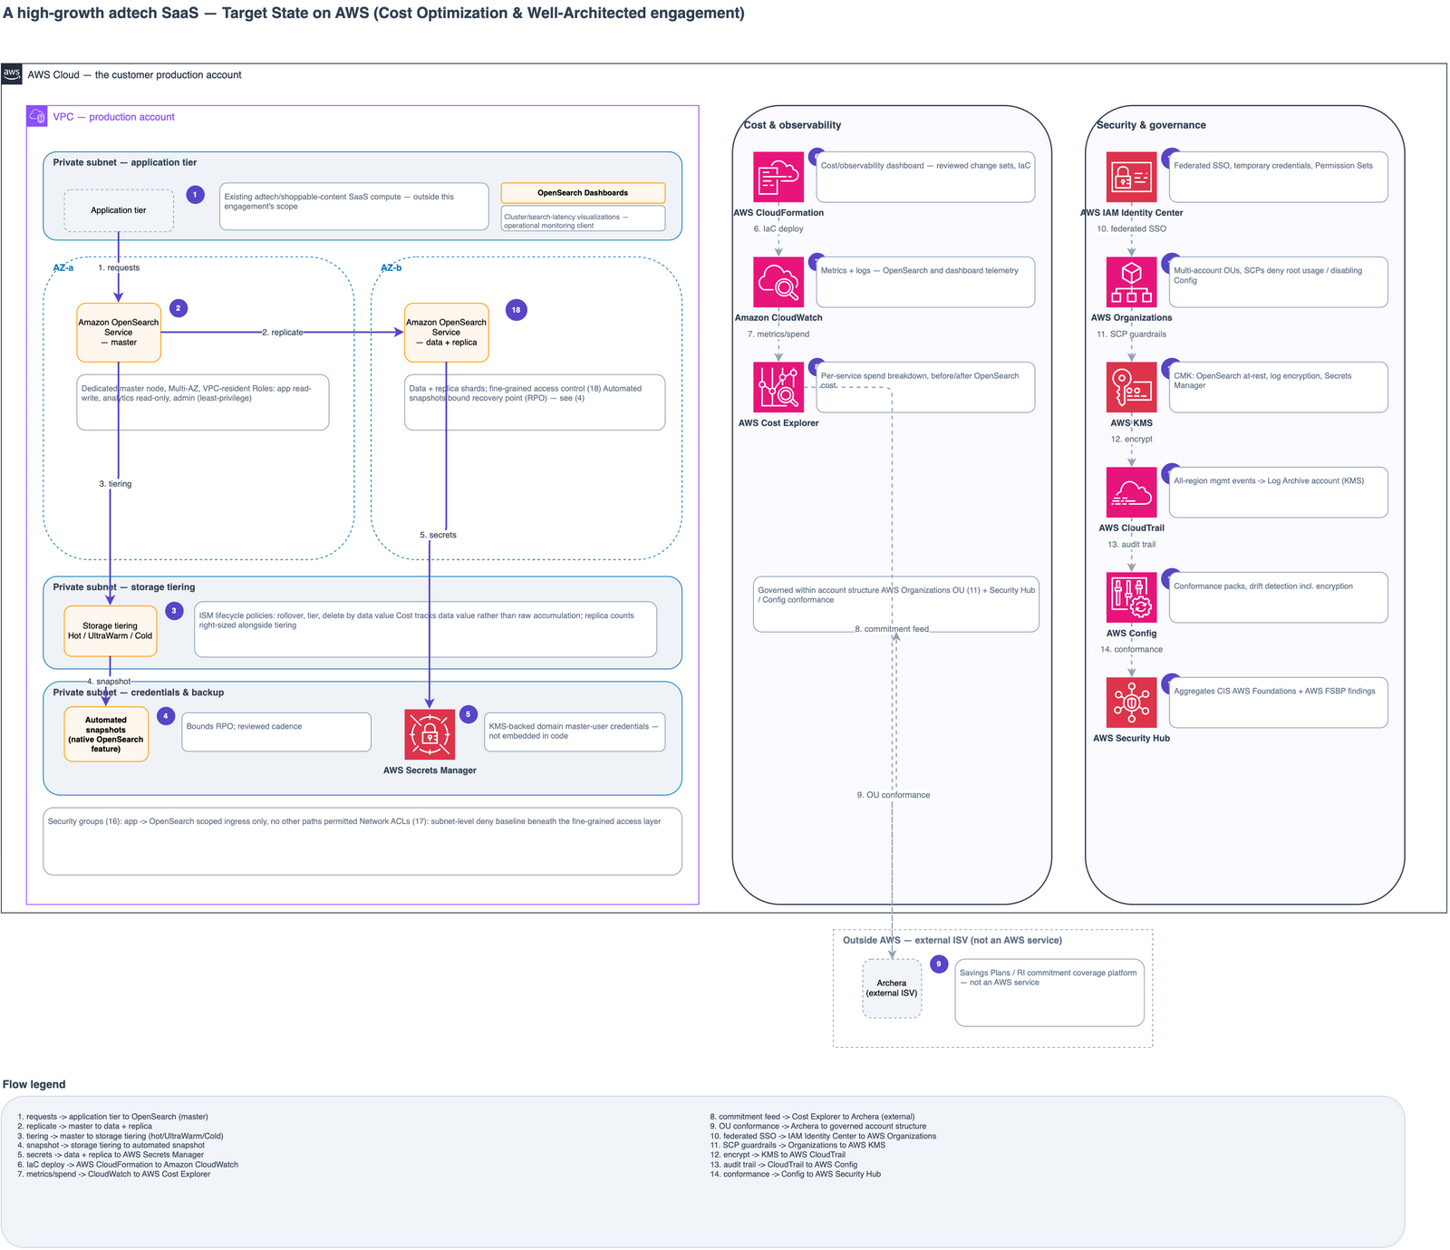Click the 'Flow legend' heading

click(34, 1085)
